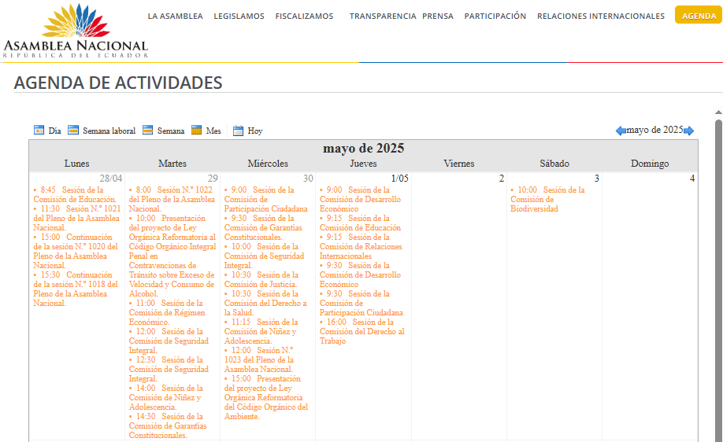Image resolution: width=723 pixels, height=442 pixels.
Task: Open Wednesday 9:00 Sesión Comisión de Participación Ciudadana
Action: tap(266, 199)
